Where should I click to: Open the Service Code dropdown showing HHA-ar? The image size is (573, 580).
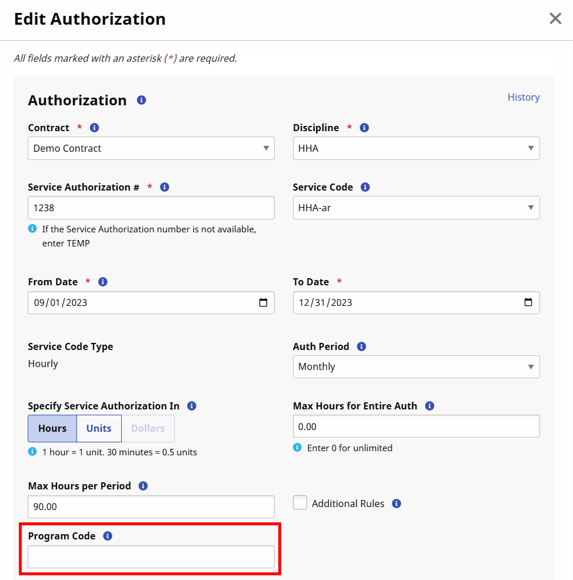click(416, 208)
